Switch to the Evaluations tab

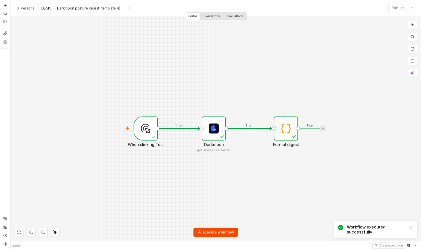(235, 16)
